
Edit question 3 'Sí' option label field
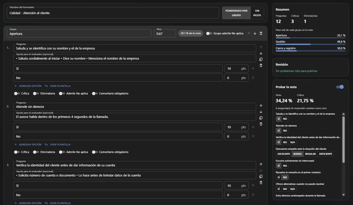pyautogui.click(x=118, y=186)
